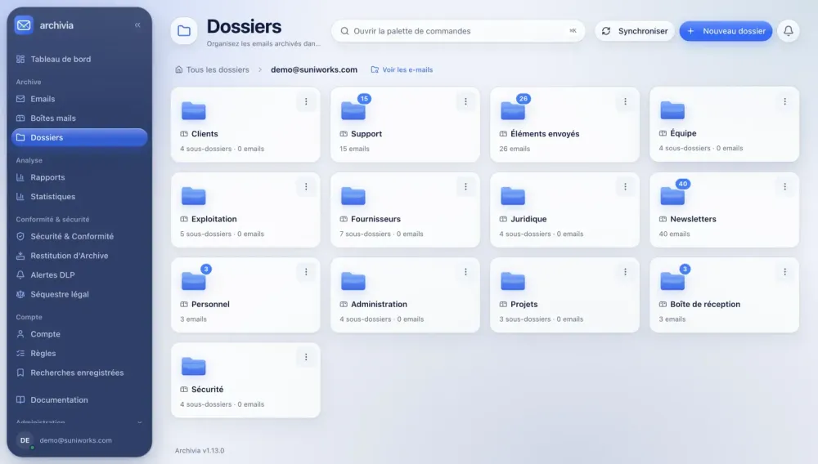This screenshot has width=818, height=464.
Task: Click "7 sous-dossiers · 0 emails" text
Action: tap(381, 234)
